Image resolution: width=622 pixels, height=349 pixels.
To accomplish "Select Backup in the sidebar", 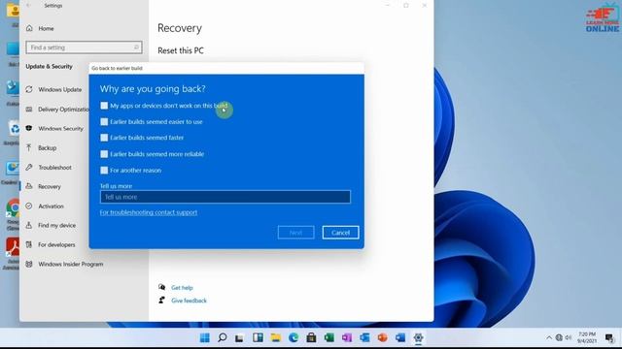I will click(47, 148).
